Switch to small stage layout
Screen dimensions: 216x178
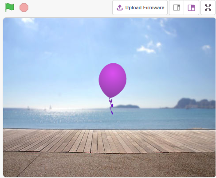[177, 8]
